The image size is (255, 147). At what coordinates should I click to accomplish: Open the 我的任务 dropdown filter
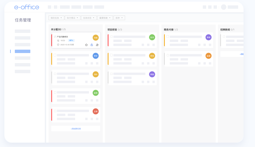56,18
